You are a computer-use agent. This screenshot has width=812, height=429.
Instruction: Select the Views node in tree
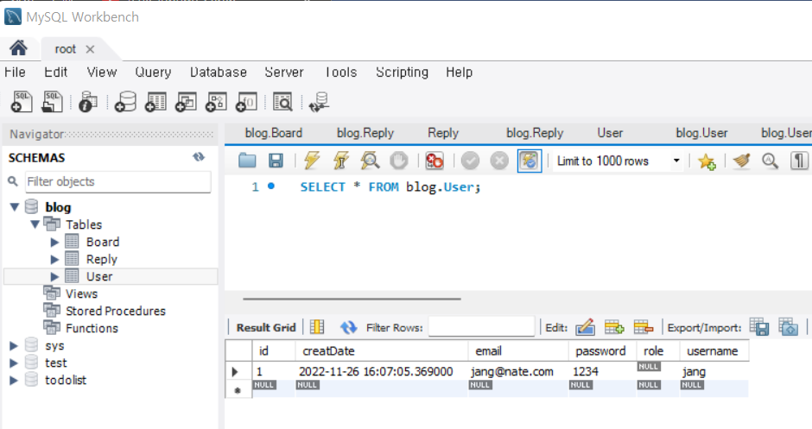81,294
